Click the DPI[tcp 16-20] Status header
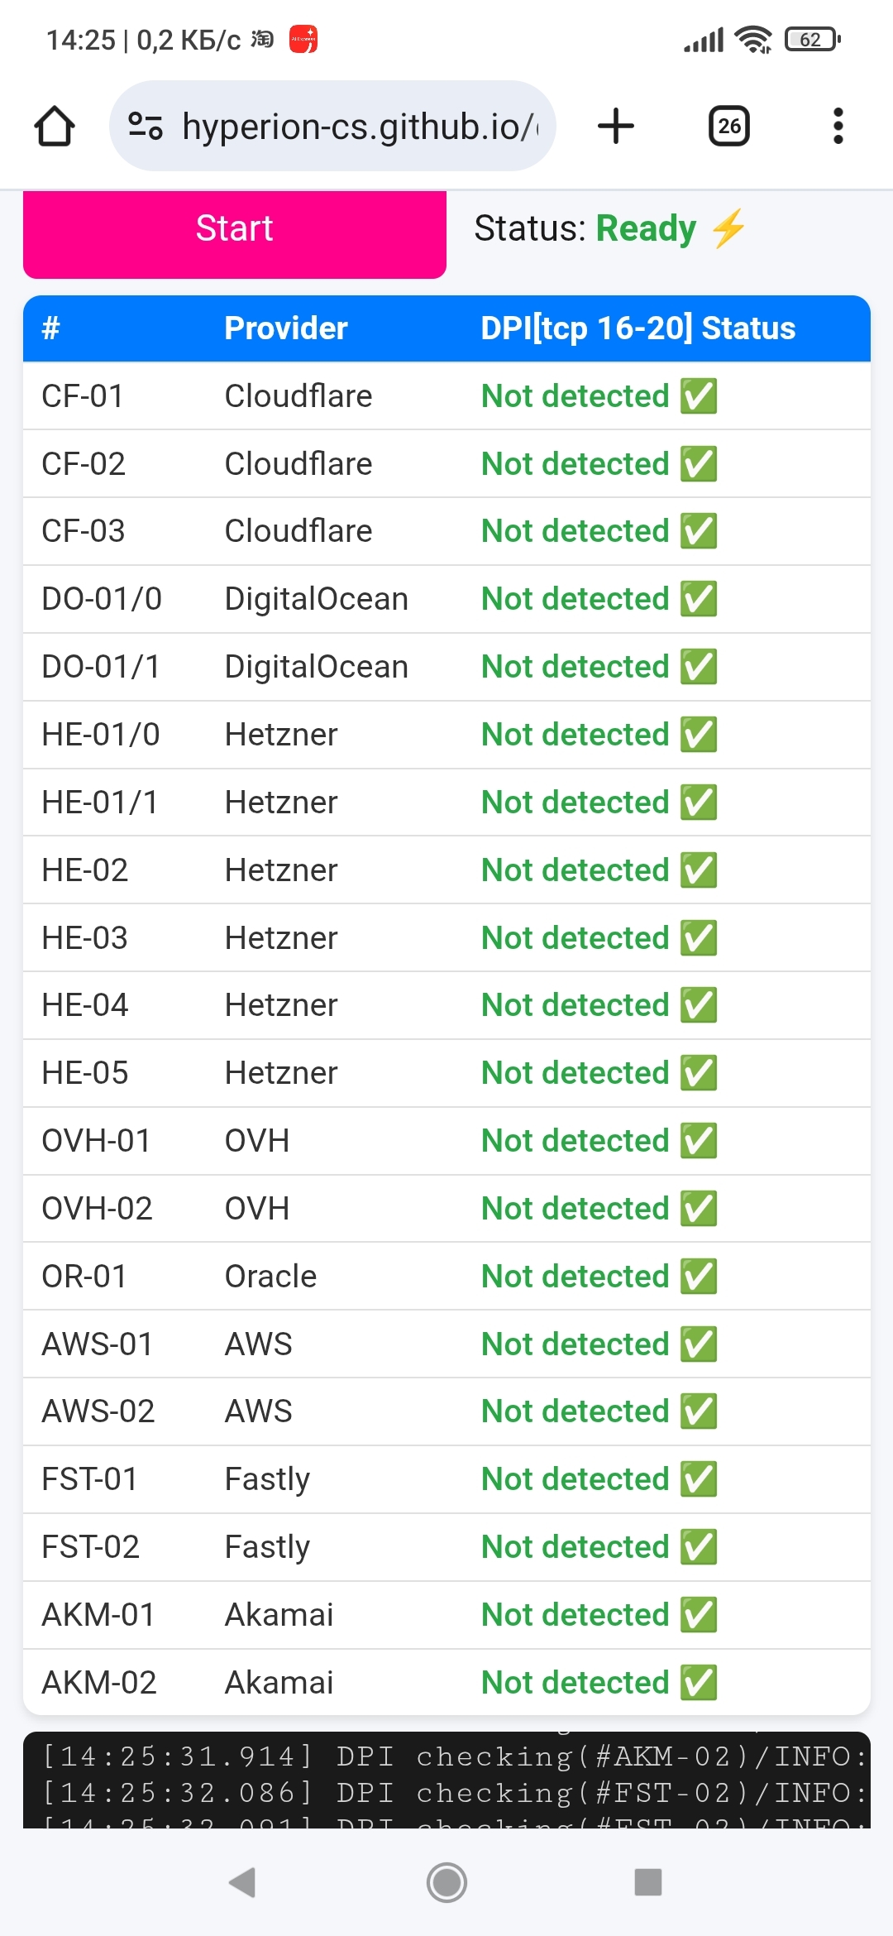893x1936 pixels. click(x=638, y=328)
